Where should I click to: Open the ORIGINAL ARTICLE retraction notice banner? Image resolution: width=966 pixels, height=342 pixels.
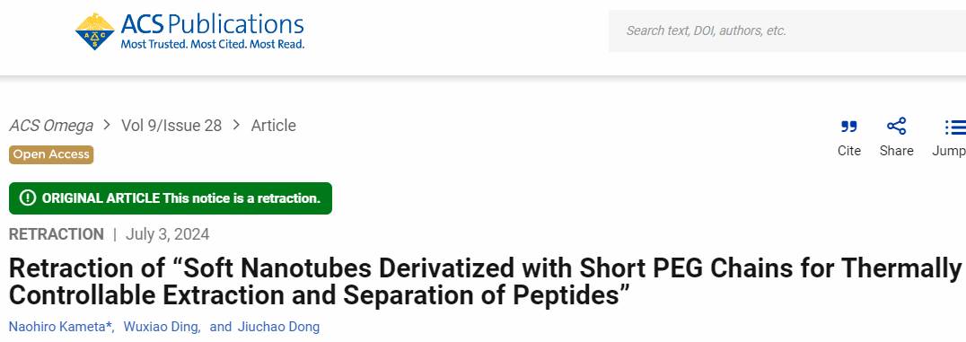click(171, 198)
